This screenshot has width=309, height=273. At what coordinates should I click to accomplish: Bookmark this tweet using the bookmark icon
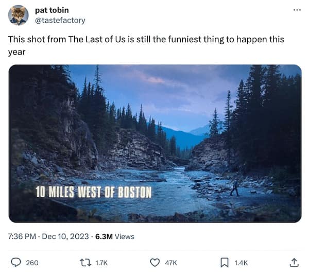(x=224, y=262)
